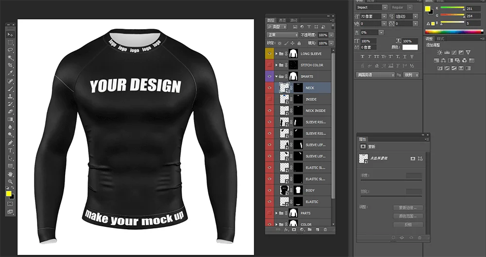Switch to the Paths tab
The height and width of the screenshot is (257, 486).
tap(294, 20)
